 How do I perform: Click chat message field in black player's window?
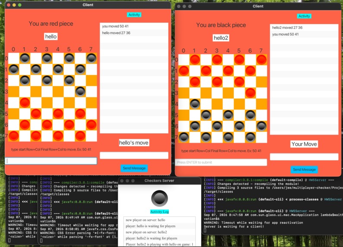[304, 157]
